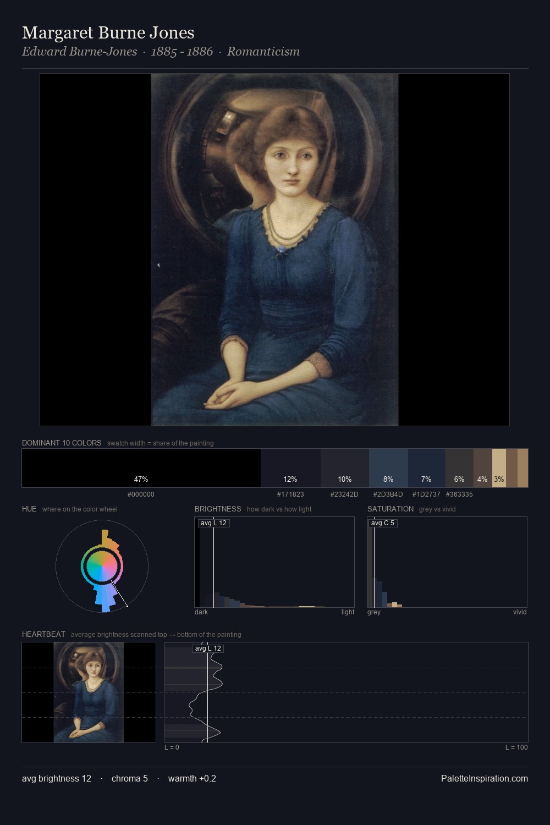Click the warmth +0.2 footer stat

[192, 778]
